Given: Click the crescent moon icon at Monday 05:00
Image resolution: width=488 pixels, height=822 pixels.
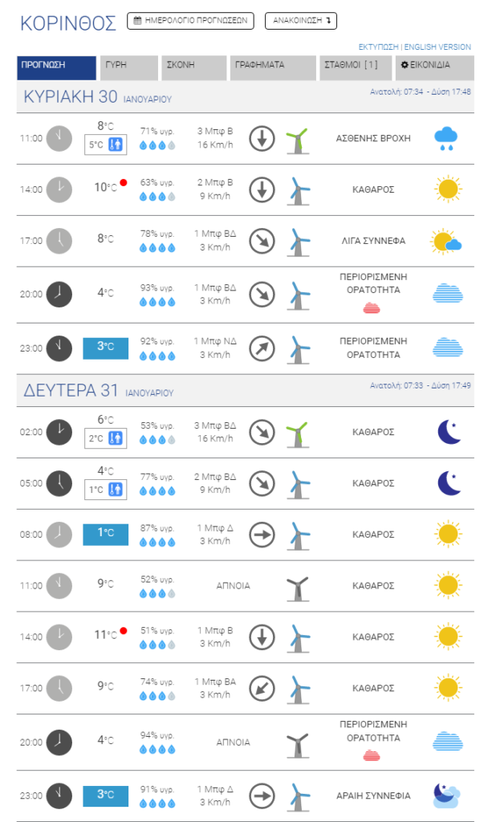Looking at the screenshot, I should click(449, 482).
